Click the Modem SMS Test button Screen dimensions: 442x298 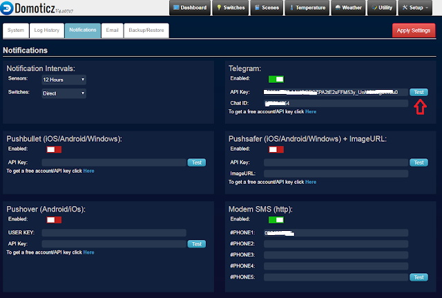point(419,277)
